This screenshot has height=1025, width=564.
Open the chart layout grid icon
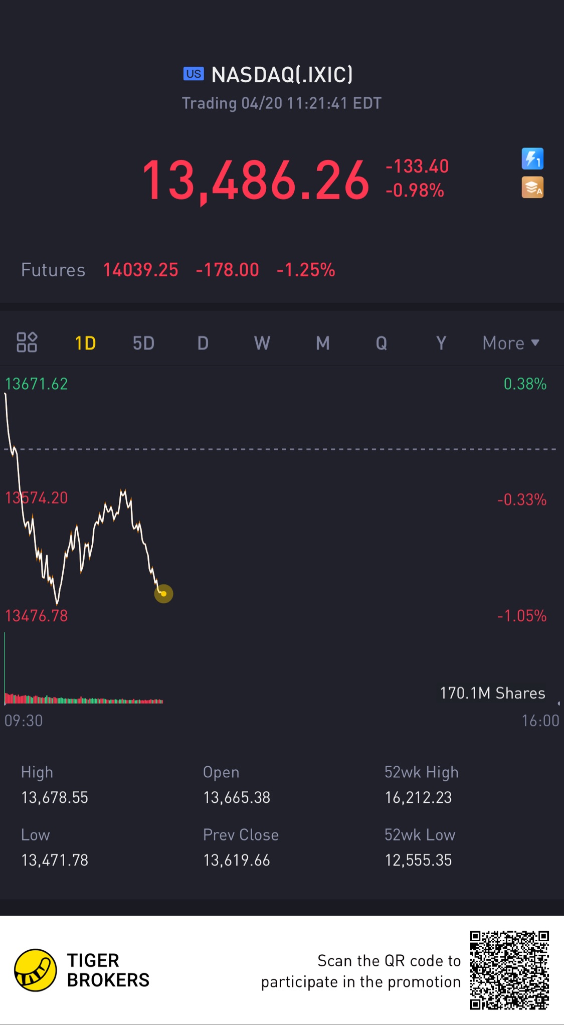tap(27, 343)
